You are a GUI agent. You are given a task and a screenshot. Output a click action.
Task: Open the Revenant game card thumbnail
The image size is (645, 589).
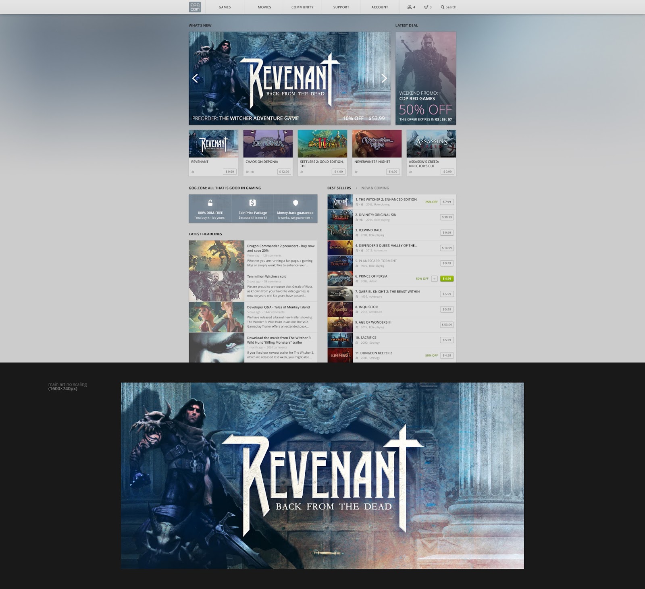click(214, 144)
